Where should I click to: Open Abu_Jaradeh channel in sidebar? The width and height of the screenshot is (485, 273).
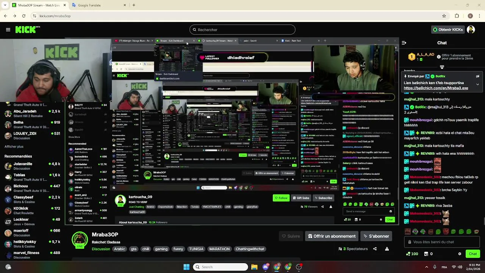pos(32,114)
